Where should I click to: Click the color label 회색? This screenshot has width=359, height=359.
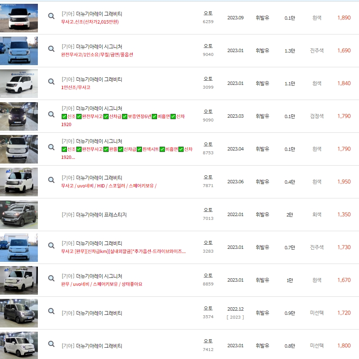[x=317, y=214]
